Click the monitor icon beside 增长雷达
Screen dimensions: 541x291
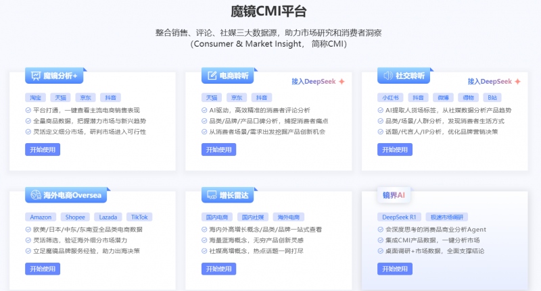click(x=211, y=196)
